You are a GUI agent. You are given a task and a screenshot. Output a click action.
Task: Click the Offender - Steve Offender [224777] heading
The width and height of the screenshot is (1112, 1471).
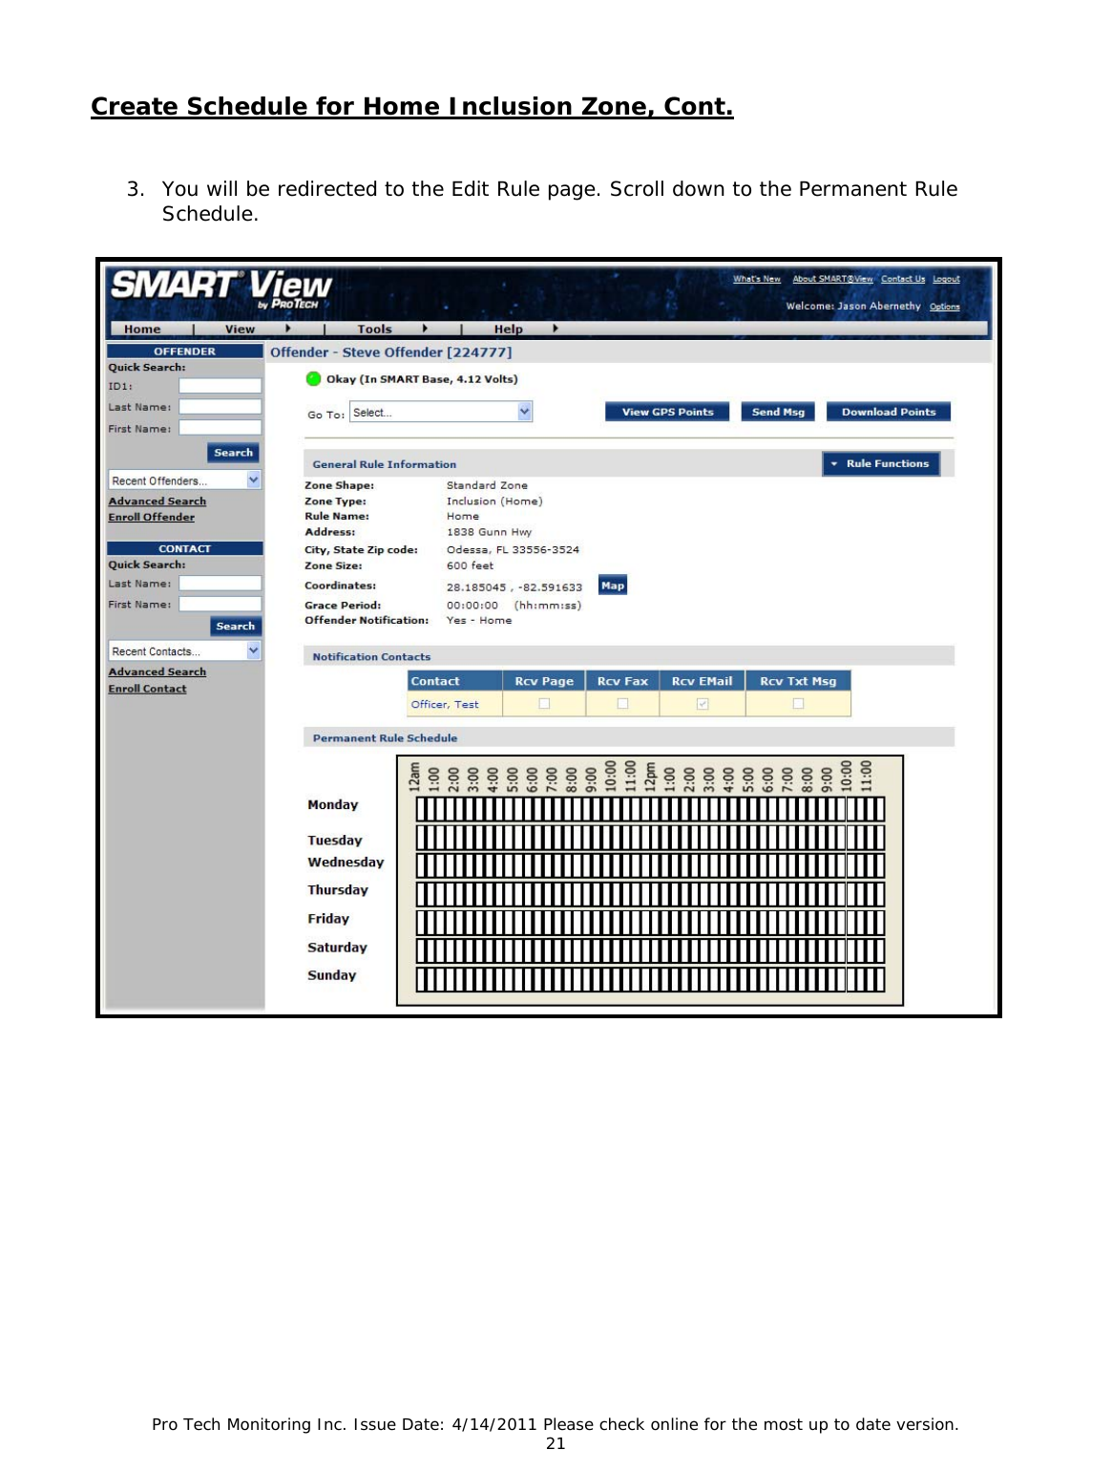(x=391, y=352)
